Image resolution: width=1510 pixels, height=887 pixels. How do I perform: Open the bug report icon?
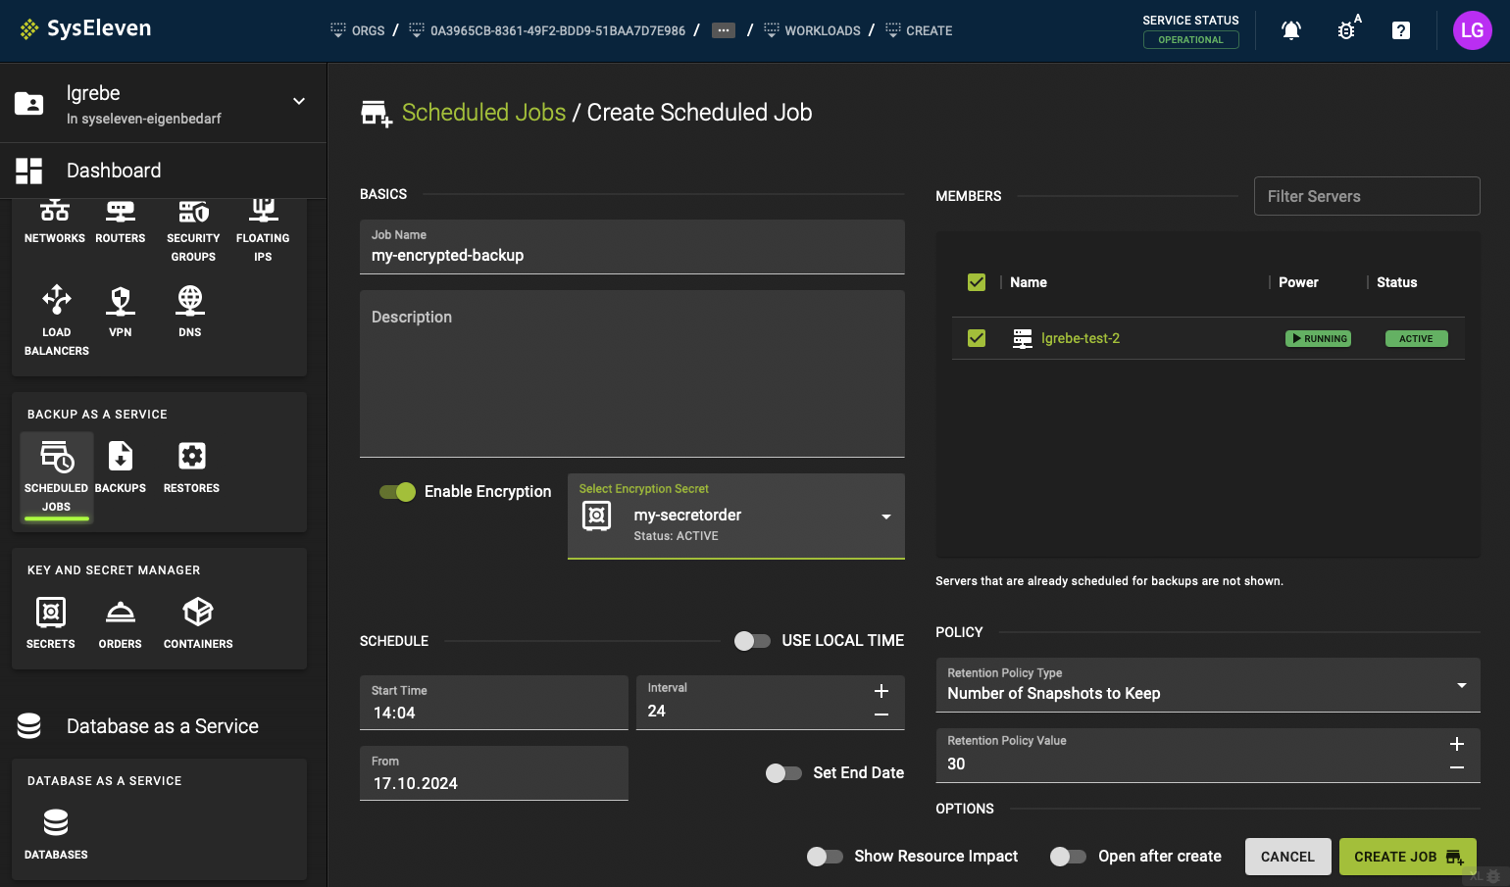click(1347, 30)
